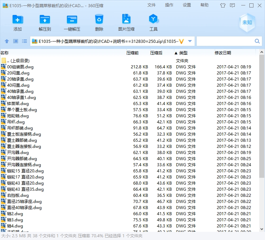The width and height of the screenshot is (265, 240).
Task: Open the 设置 menu
Action: coord(187,5)
